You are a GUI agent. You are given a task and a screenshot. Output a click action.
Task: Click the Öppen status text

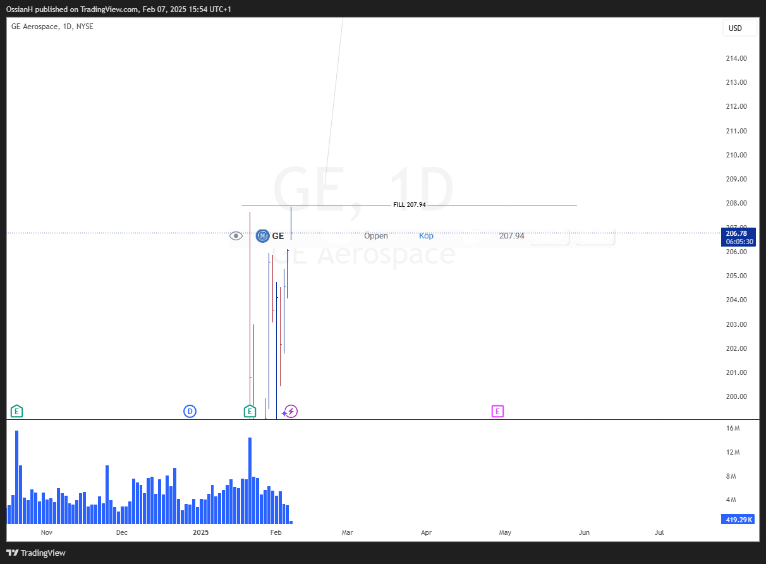coord(376,236)
